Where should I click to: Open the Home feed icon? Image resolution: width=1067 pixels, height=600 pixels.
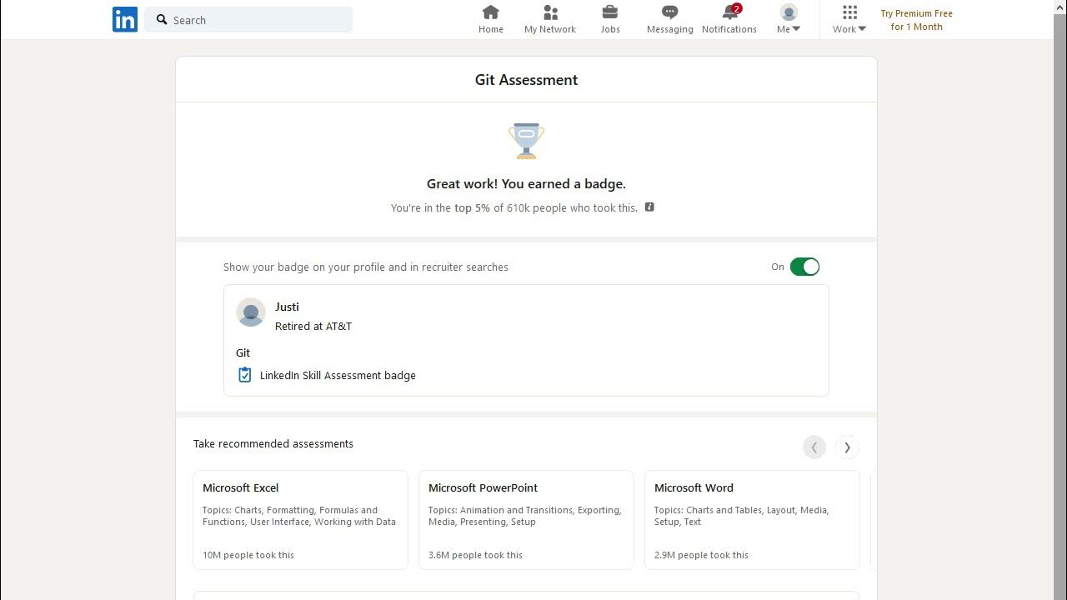pyautogui.click(x=491, y=12)
